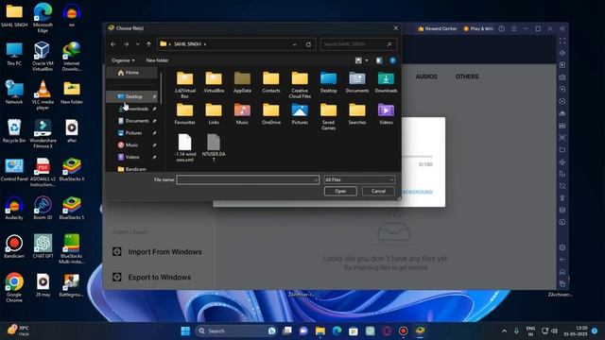605x340 pixels.
Task: Select Videos in navigation pane
Action: (133, 158)
